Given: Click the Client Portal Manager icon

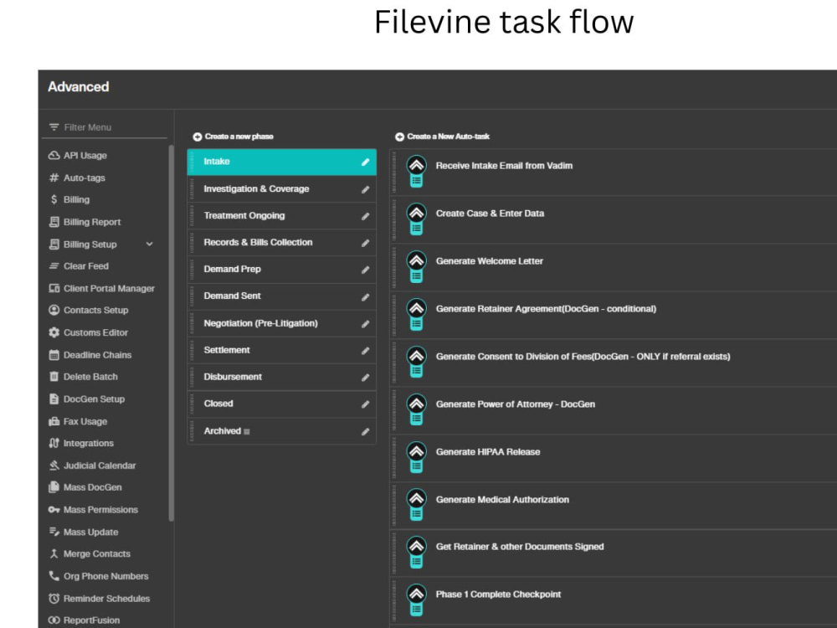Looking at the screenshot, I should coord(54,288).
